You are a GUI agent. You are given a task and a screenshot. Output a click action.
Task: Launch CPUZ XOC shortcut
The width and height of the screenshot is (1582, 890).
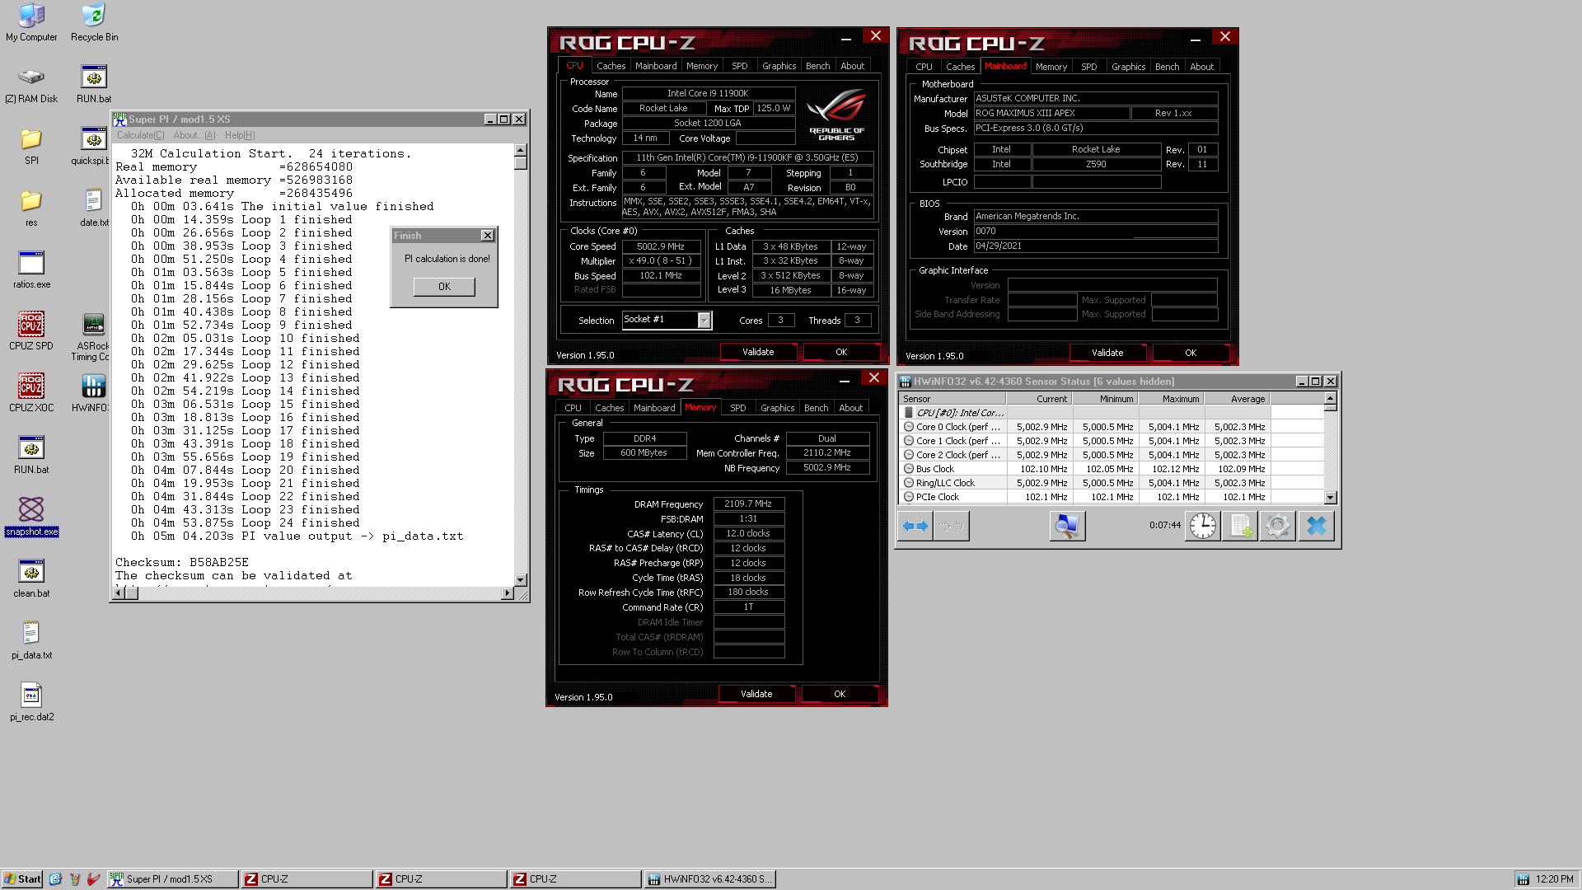(31, 393)
